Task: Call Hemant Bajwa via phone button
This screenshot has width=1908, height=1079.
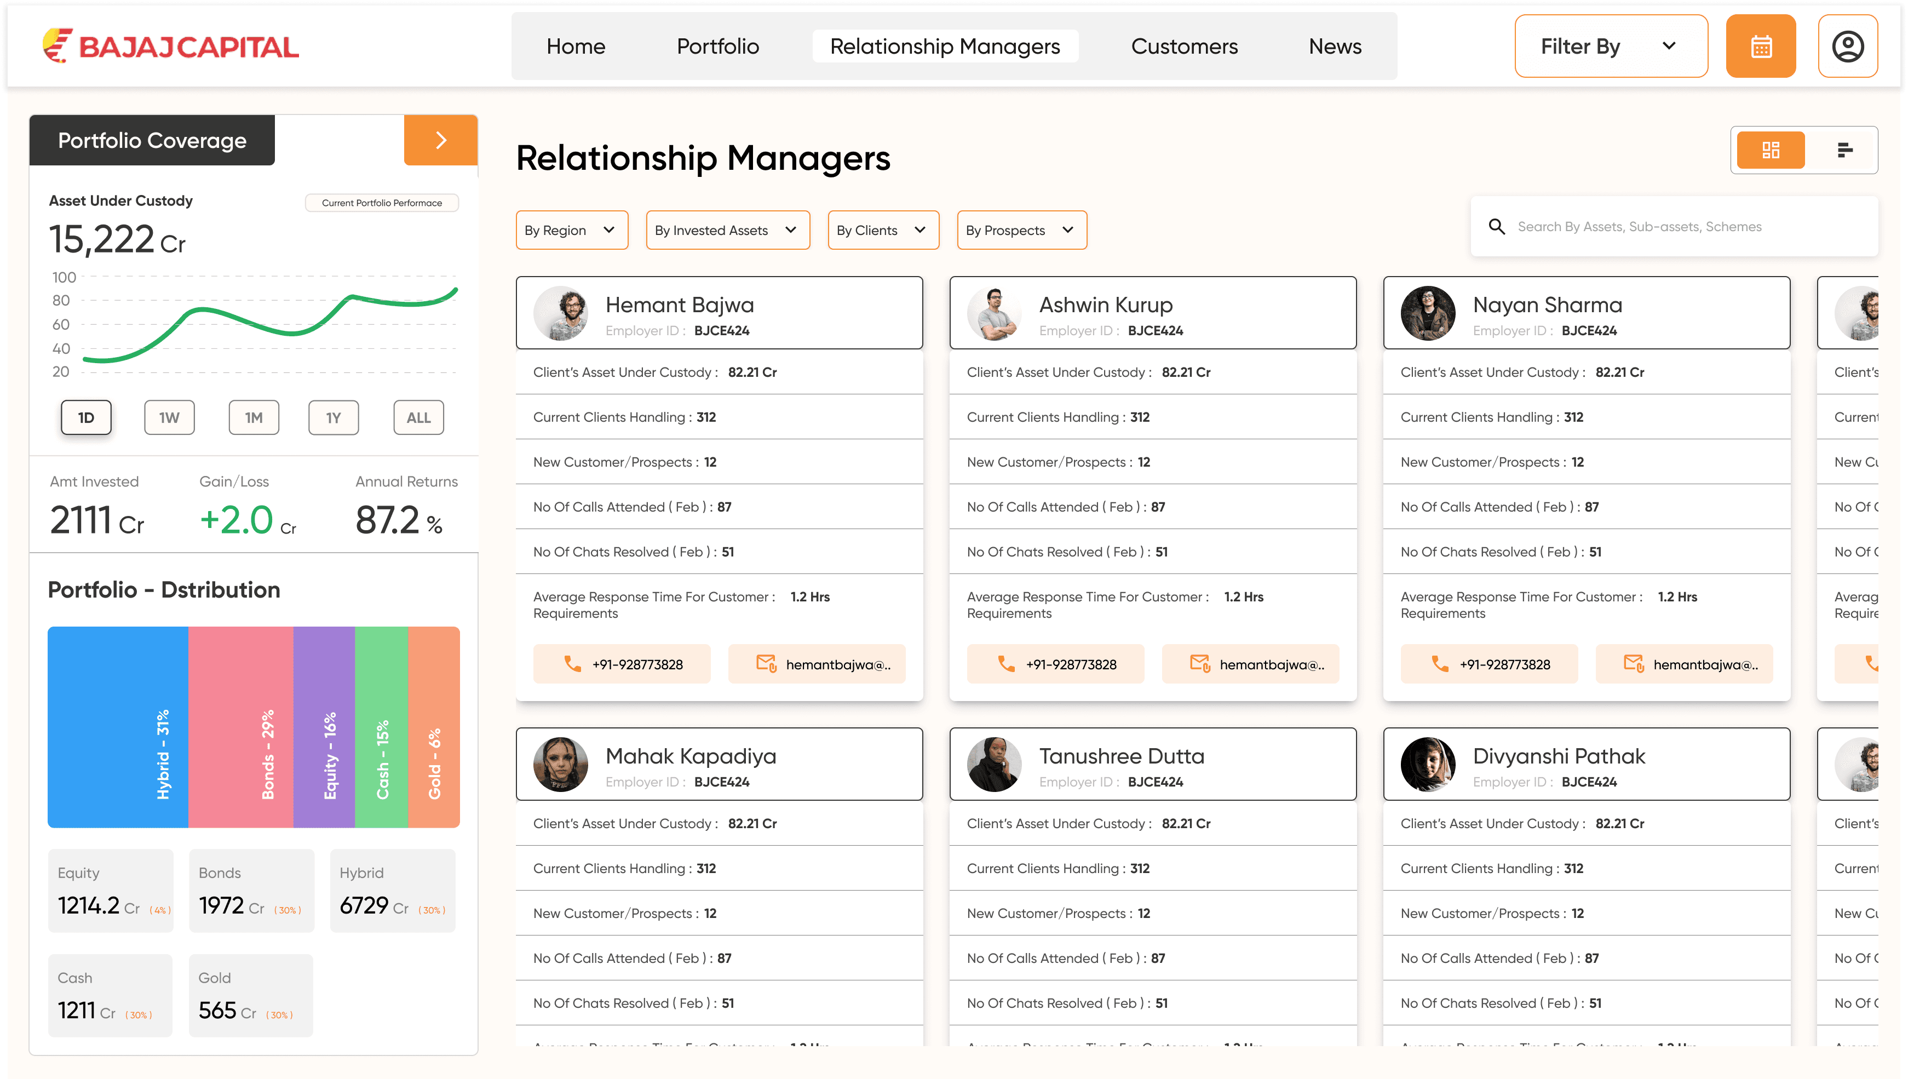Action: click(621, 664)
